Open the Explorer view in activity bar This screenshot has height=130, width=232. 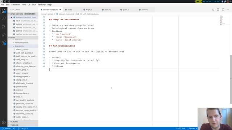pos(4,10)
